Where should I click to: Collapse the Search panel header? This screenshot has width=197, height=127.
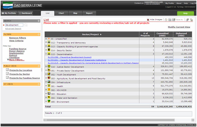click(x=39, y=21)
